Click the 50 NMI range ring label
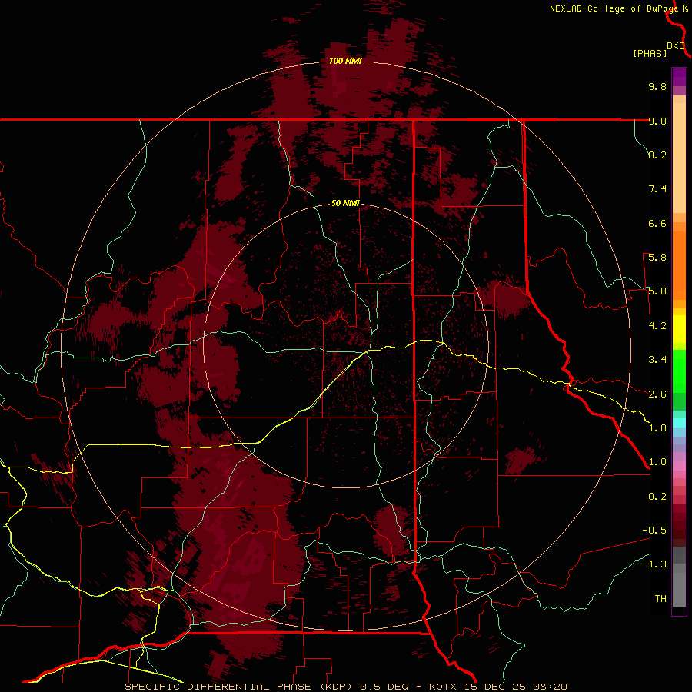The width and height of the screenshot is (692, 692). point(345,203)
